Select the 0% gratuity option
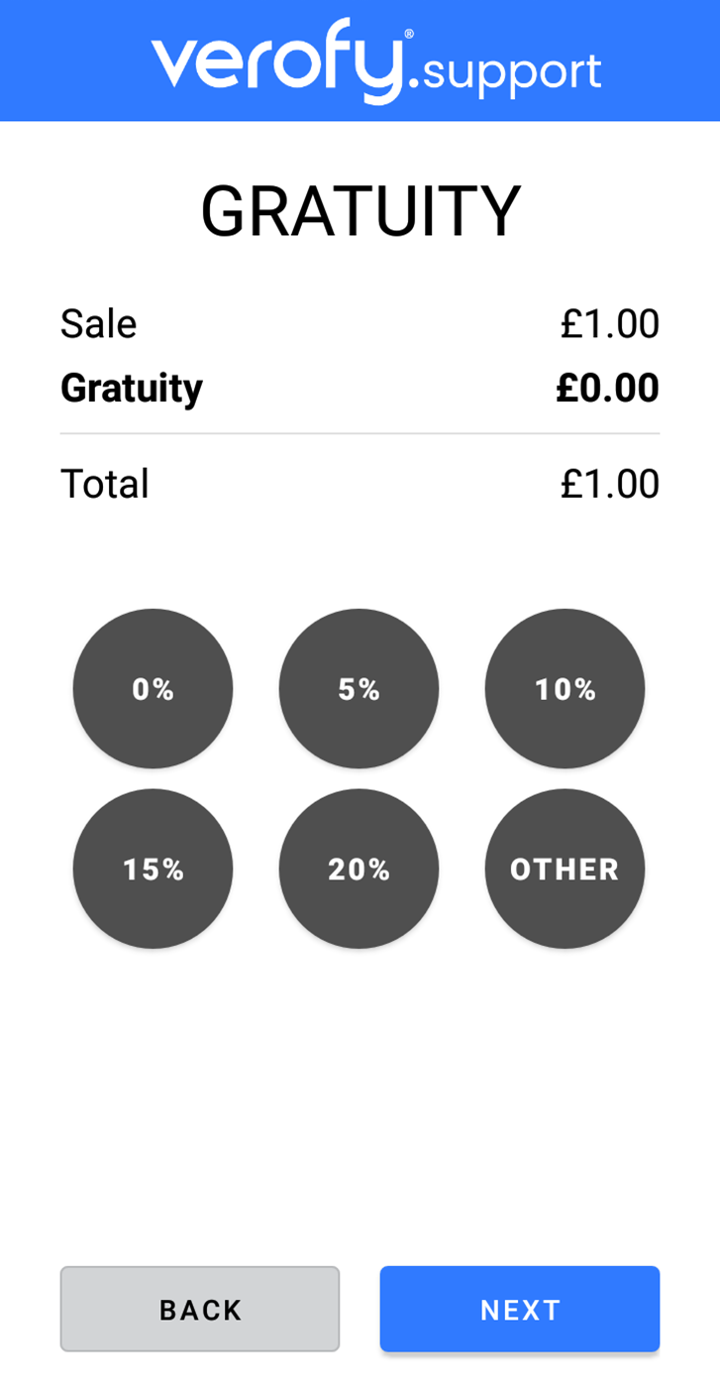The height and width of the screenshot is (1394, 720). coord(153,689)
